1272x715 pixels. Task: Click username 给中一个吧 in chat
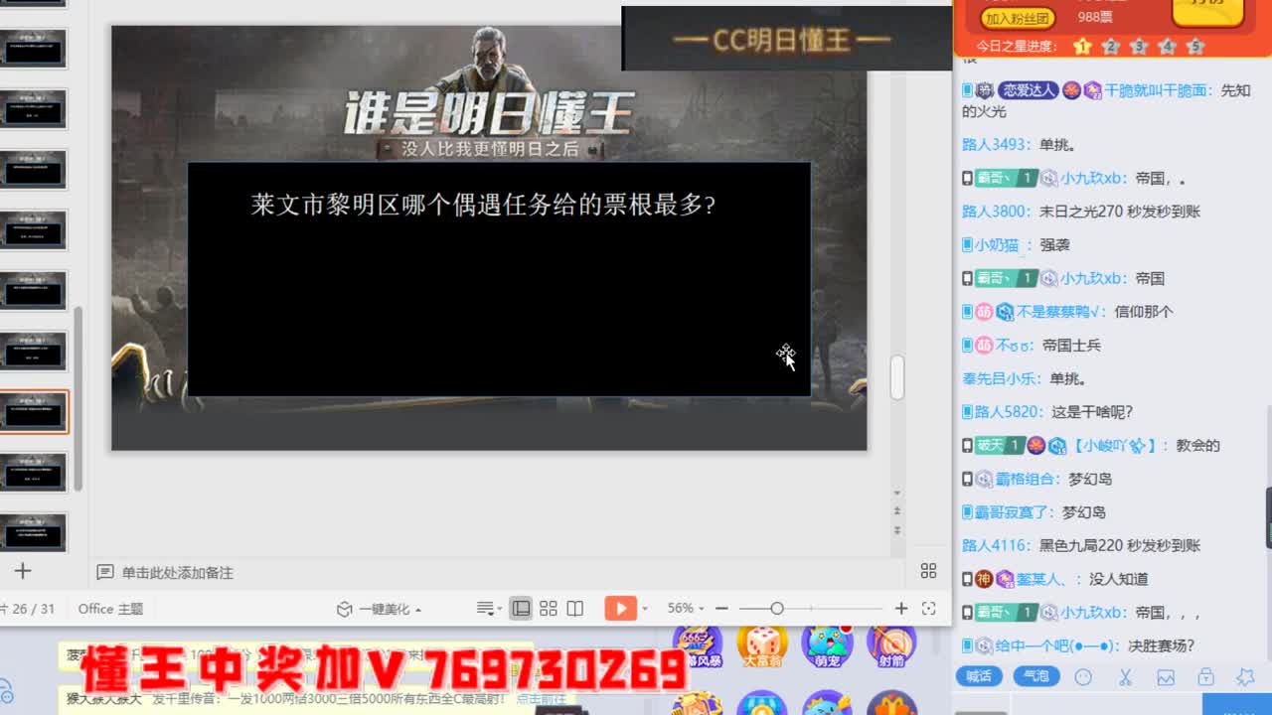click(1053, 645)
